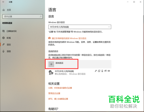144x112 pixels.
Task: Click the A字 language pack icon
Action: tap(51, 73)
